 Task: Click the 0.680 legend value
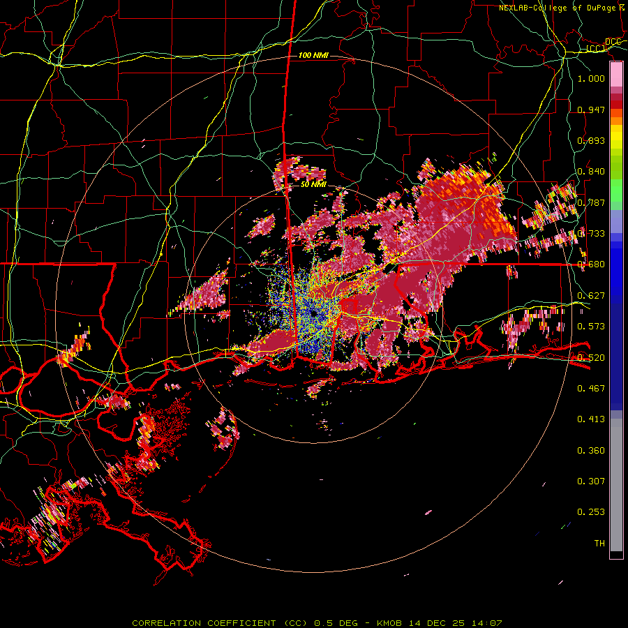tap(591, 264)
